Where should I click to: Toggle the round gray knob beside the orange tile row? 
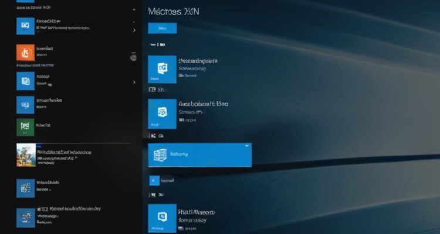tap(134, 58)
